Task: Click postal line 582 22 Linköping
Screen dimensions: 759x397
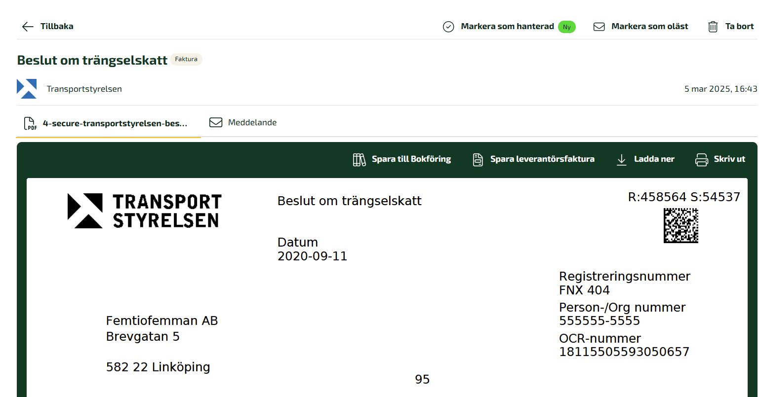Action: (x=158, y=367)
